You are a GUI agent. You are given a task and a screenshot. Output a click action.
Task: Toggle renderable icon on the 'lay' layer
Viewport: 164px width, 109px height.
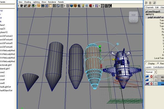pyautogui.click(x=147, y=80)
